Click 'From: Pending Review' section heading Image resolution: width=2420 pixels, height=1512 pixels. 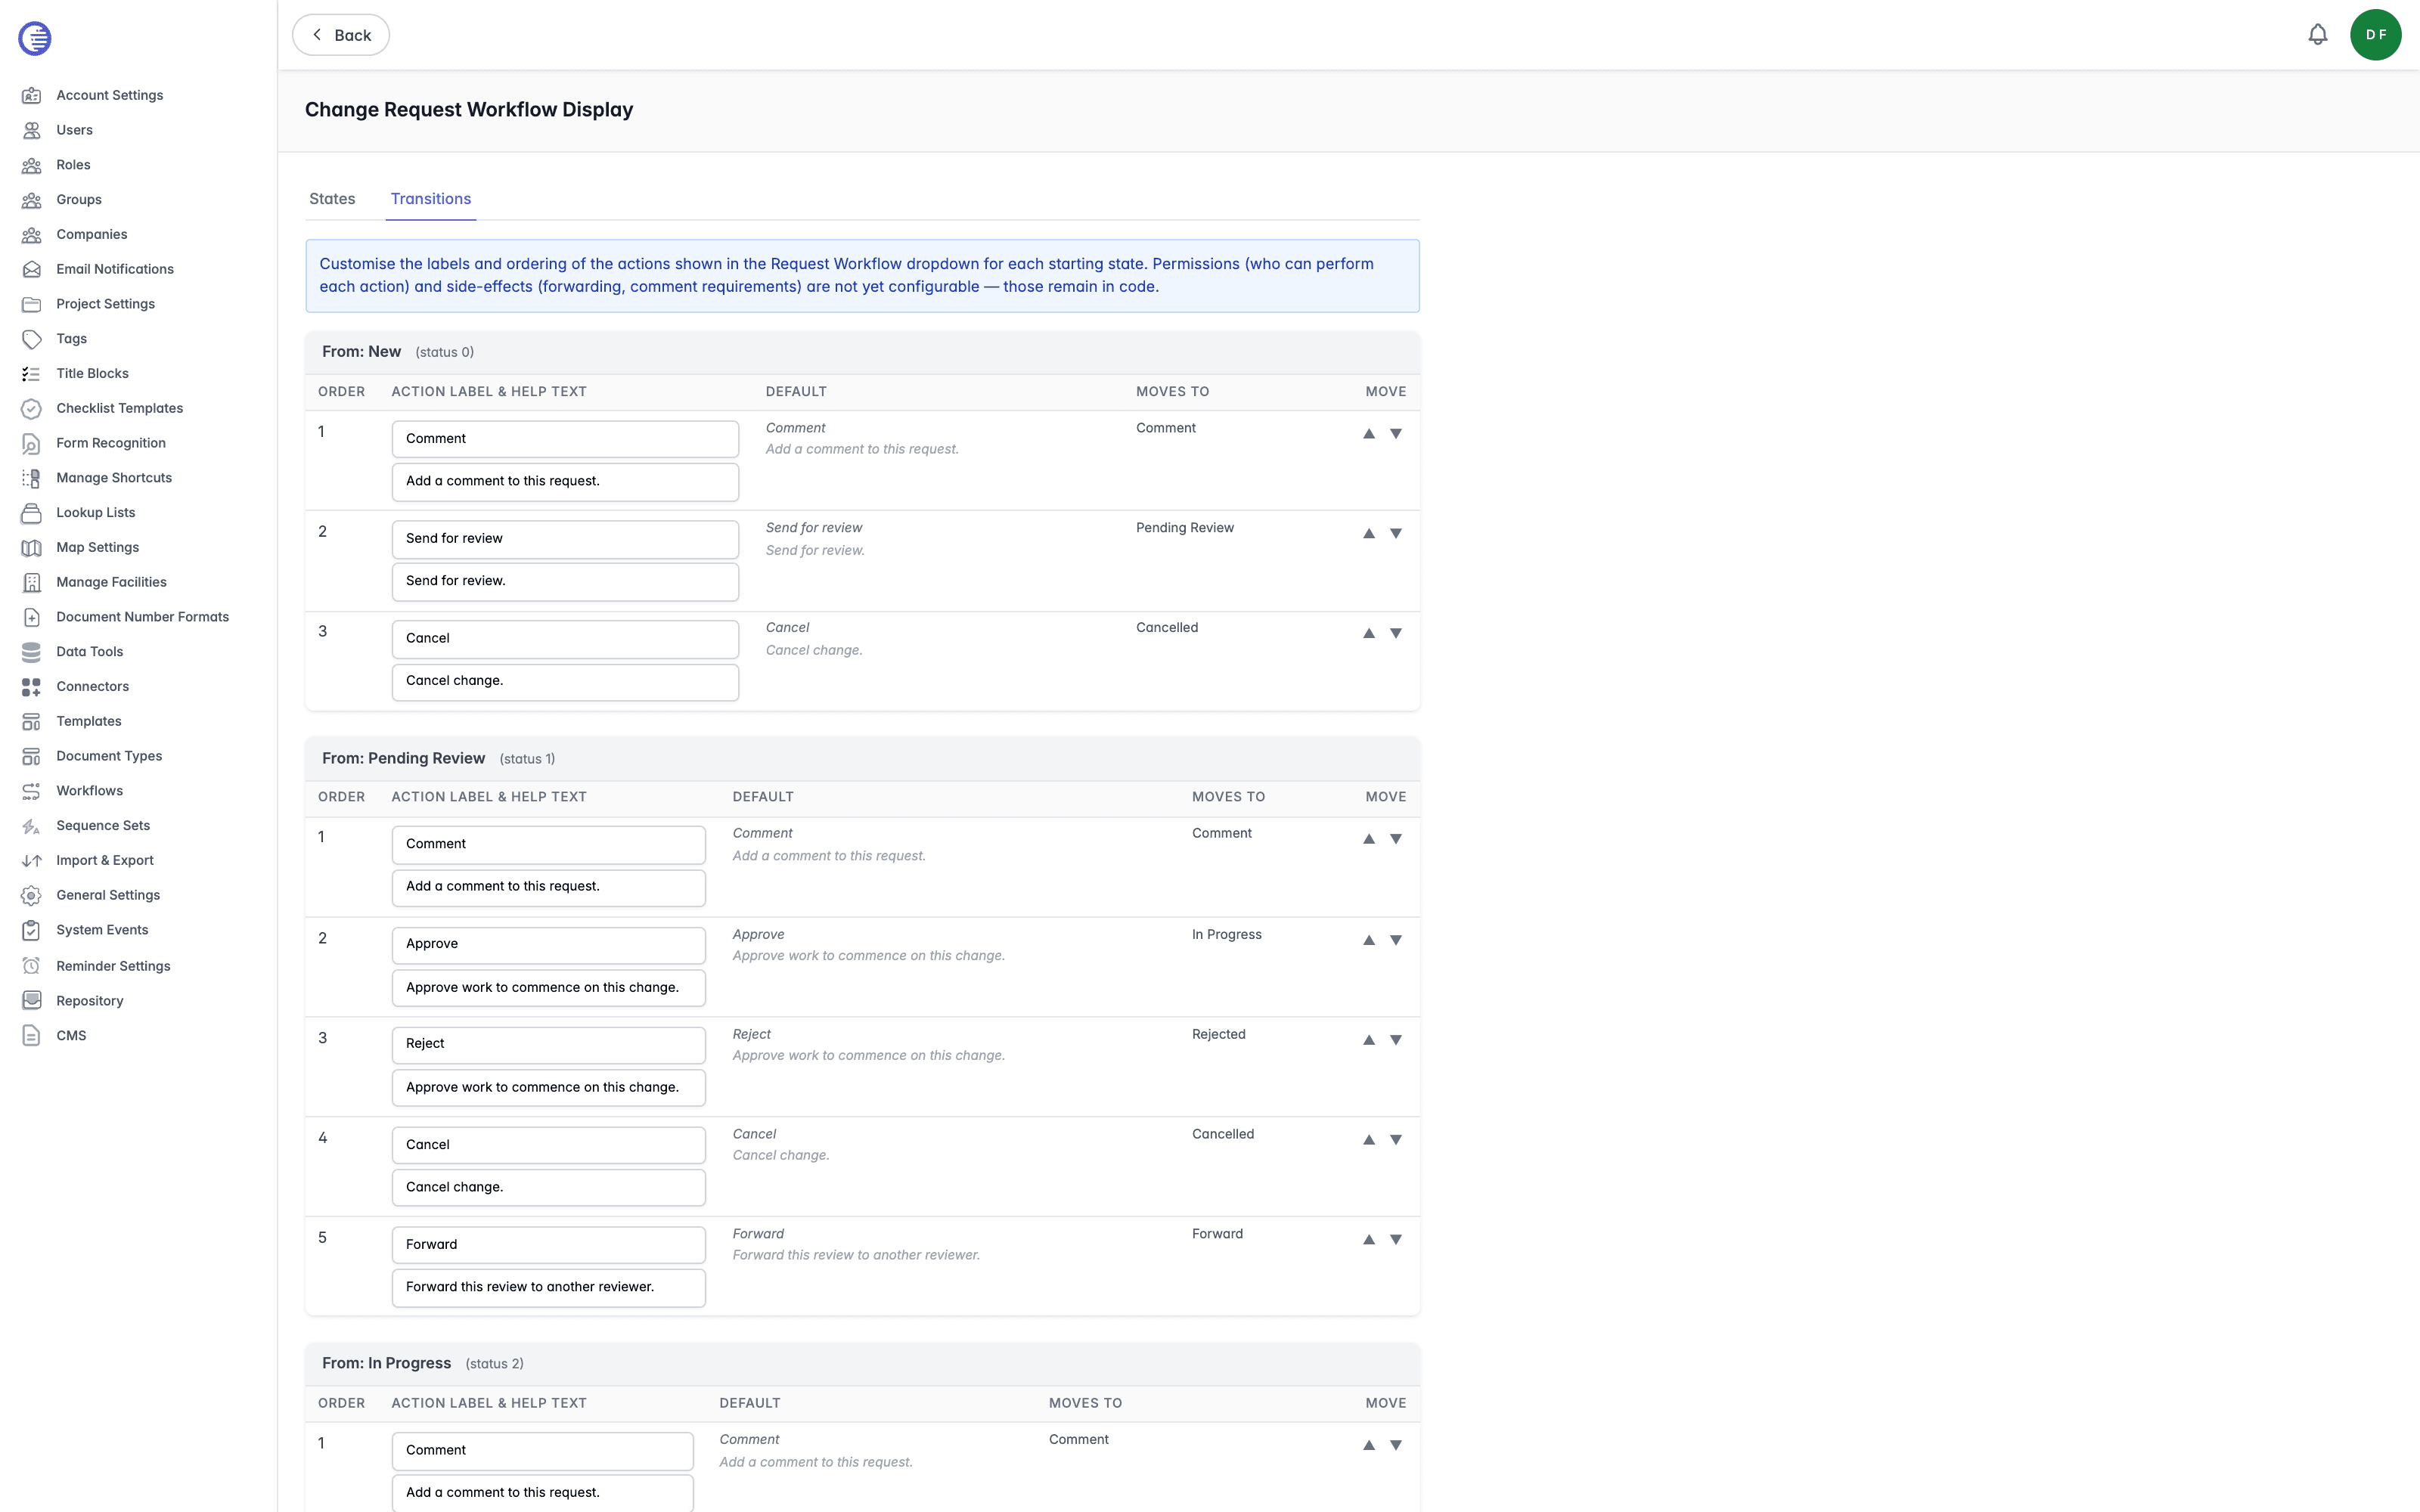403,759
